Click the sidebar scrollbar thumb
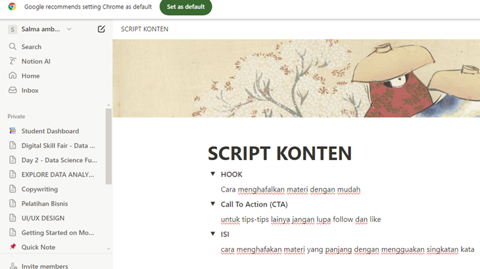Screen dimensions: 480x269 click(108, 146)
